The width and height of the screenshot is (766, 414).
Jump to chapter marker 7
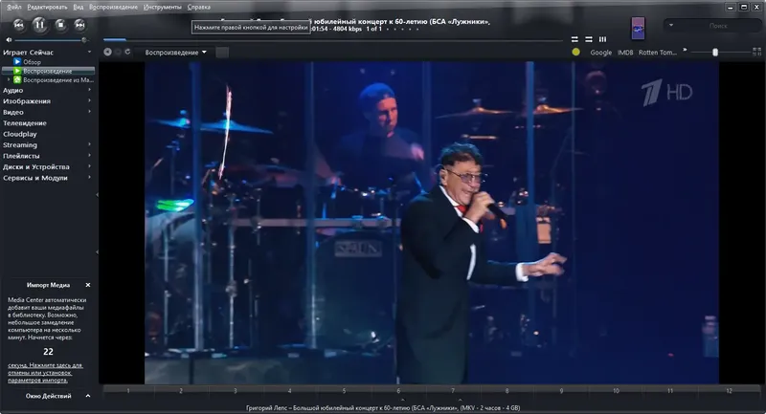click(452, 391)
